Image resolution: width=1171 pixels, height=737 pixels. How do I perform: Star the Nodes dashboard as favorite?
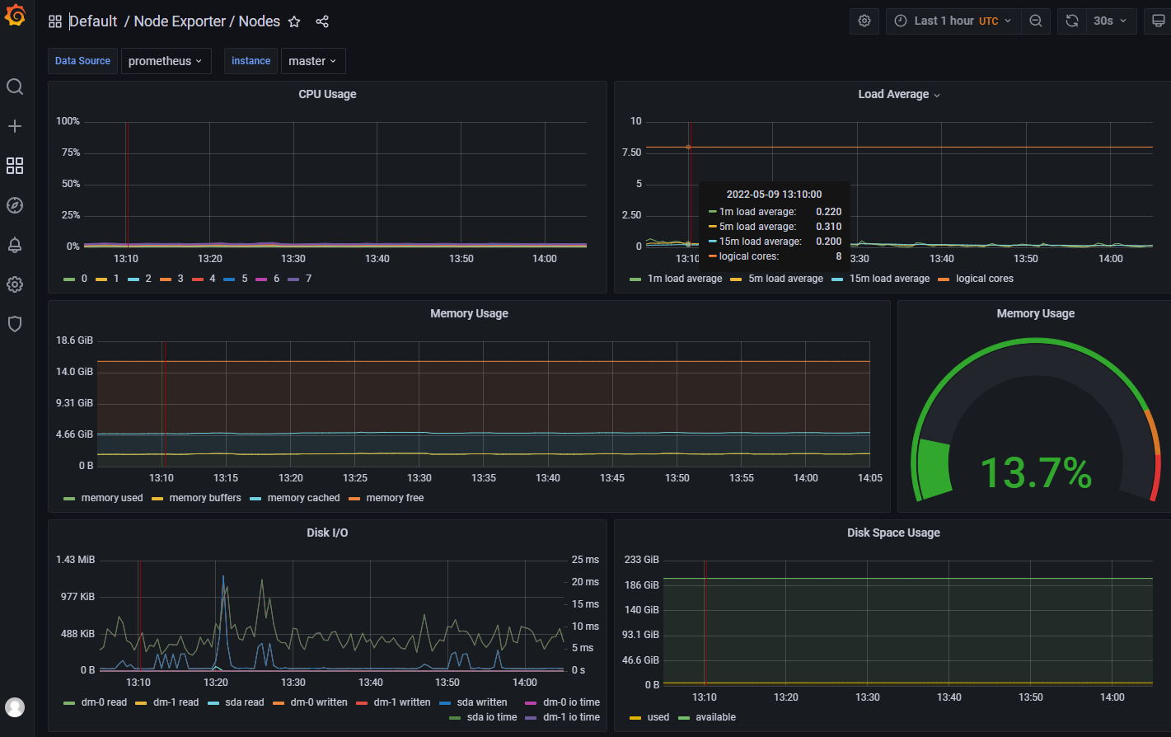294,21
